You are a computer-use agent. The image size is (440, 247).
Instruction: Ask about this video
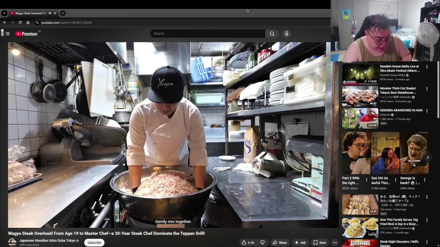(x=300, y=243)
